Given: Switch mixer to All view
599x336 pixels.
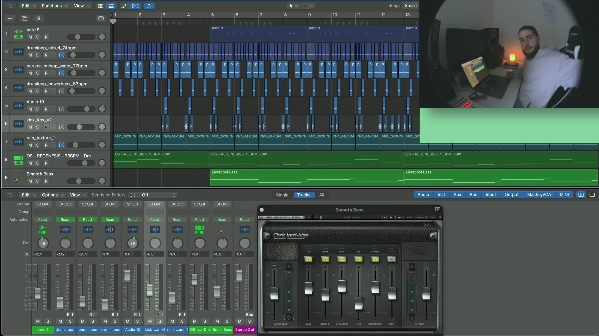Looking at the screenshot, I should pyautogui.click(x=322, y=195).
